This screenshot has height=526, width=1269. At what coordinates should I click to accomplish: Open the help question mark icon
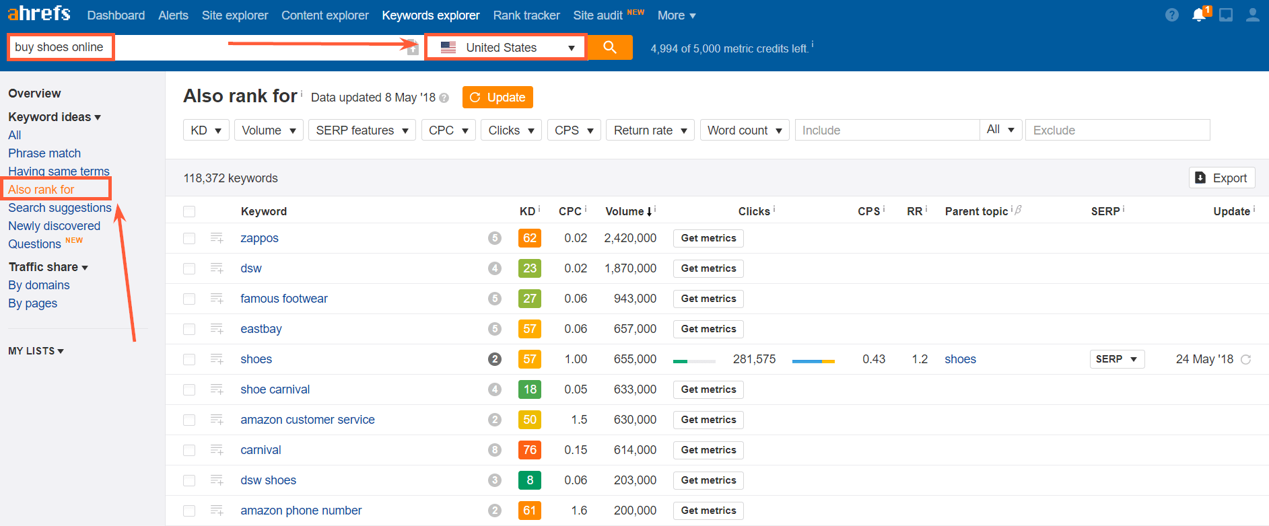(1172, 15)
